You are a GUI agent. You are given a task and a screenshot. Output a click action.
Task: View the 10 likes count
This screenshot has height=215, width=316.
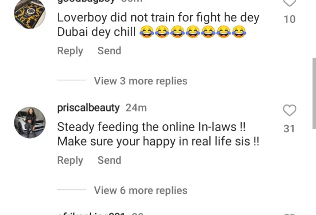[x=290, y=19]
